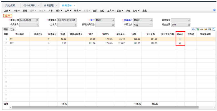Image resolution: width=217 pixels, height=111 pixels.
Task: Click the grid-with-magnifier icon above the table
Action: [210, 29]
